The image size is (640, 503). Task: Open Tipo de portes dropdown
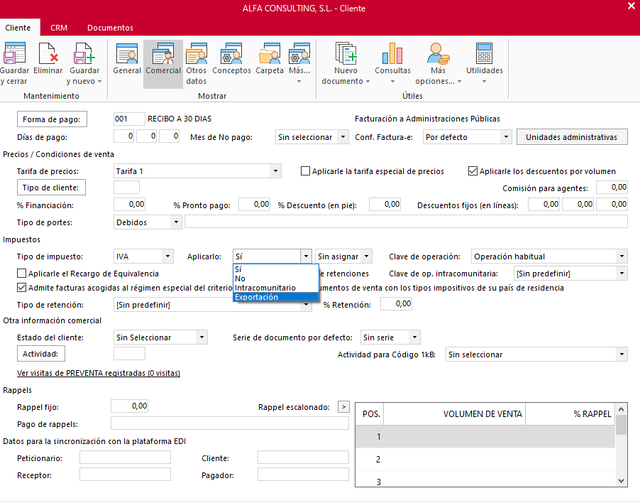point(176,222)
